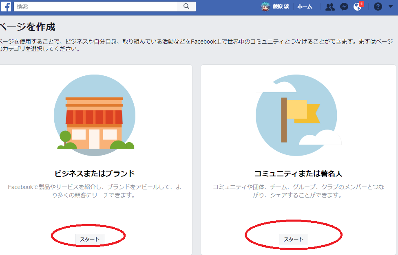Screen dimensions: 398x255
Task: Focus the 検索 search field
Action: click(96, 7)
